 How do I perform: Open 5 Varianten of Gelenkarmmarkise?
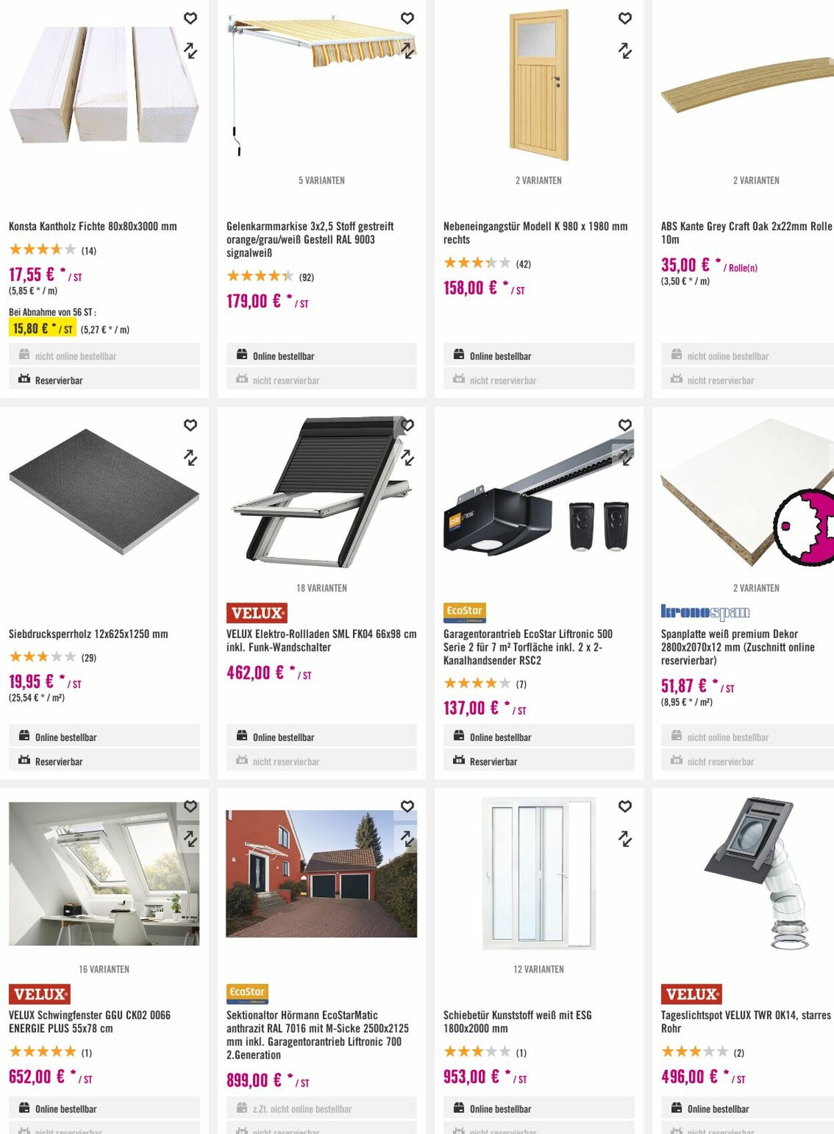coord(322,181)
